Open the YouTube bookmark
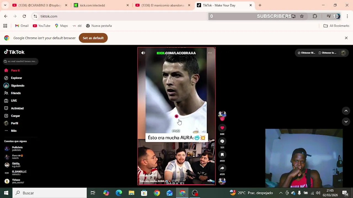The height and width of the screenshot is (198, 353). pyautogui.click(x=41, y=26)
